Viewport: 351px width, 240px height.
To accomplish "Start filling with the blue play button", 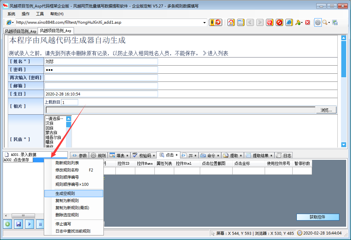I will point(29,224).
